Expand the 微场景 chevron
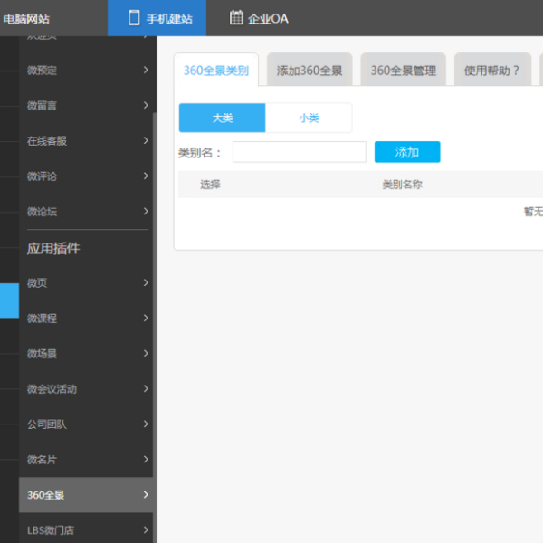543x543 pixels. pyautogui.click(x=146, y=354)
